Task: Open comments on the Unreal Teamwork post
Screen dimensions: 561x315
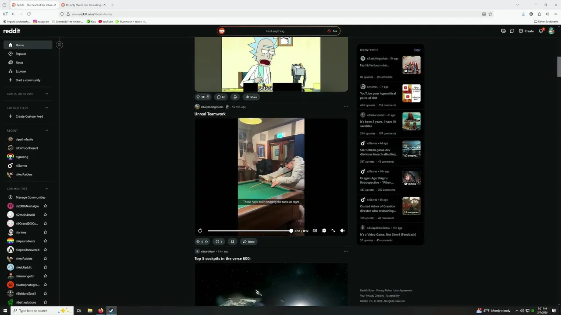Action: click(219, 241)
